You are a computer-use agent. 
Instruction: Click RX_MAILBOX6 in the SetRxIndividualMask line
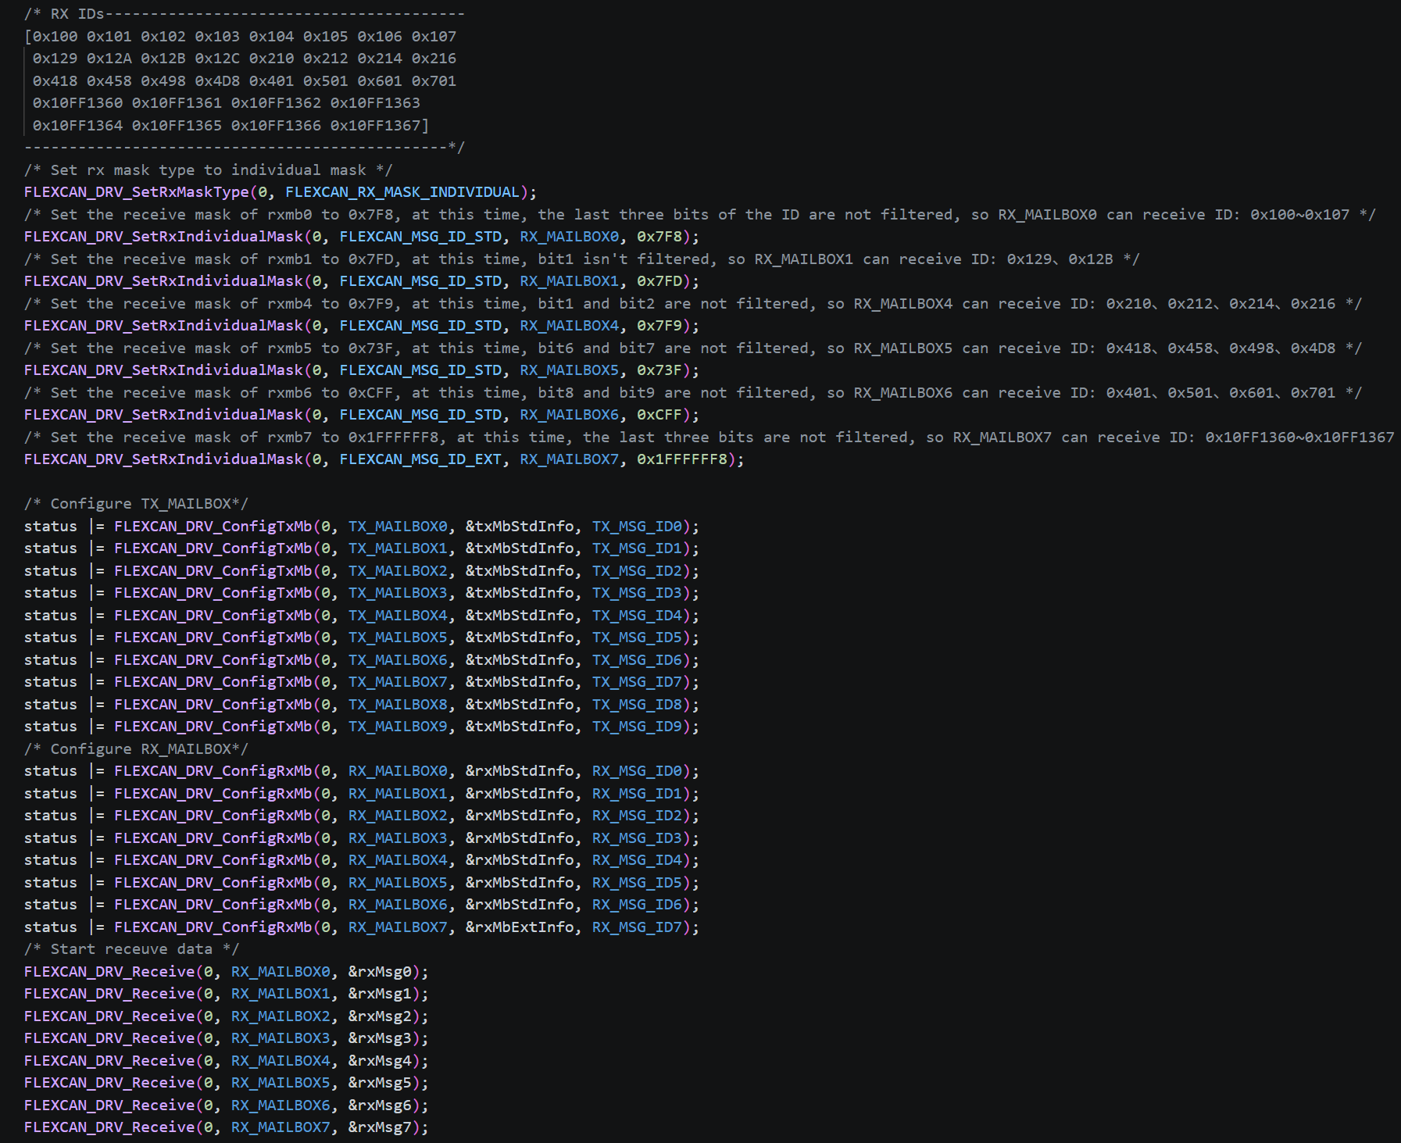[x=570, y=415]
